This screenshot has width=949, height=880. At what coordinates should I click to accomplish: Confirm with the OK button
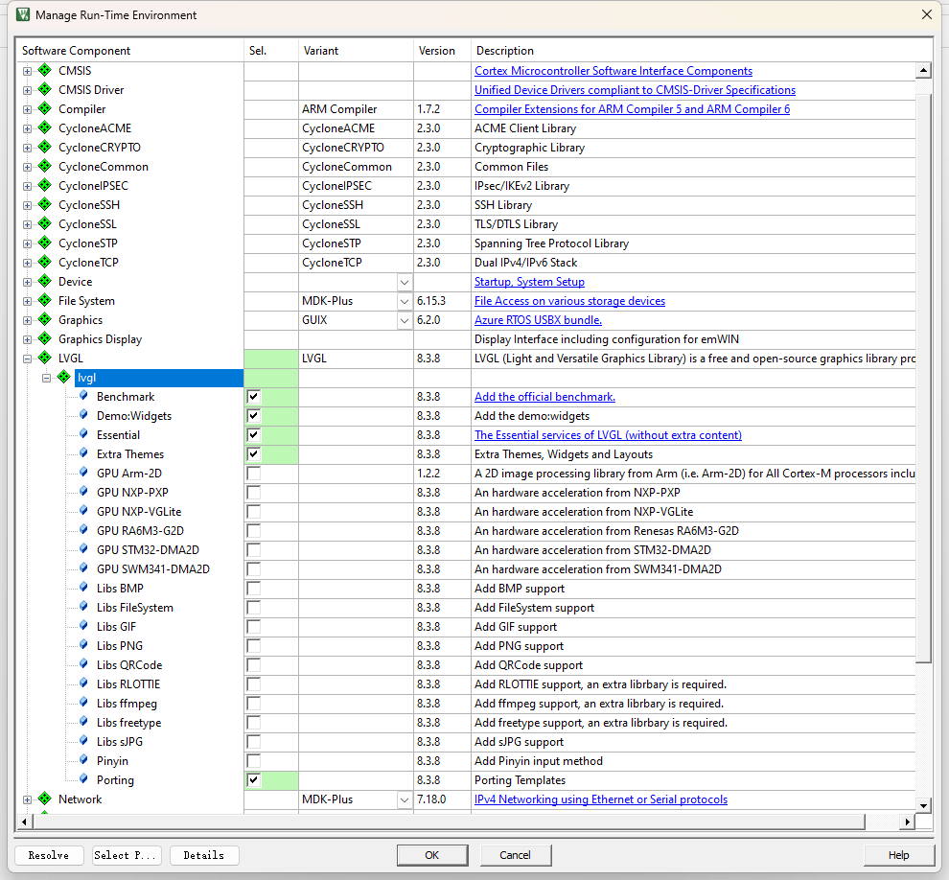click(x=432, y=855)
